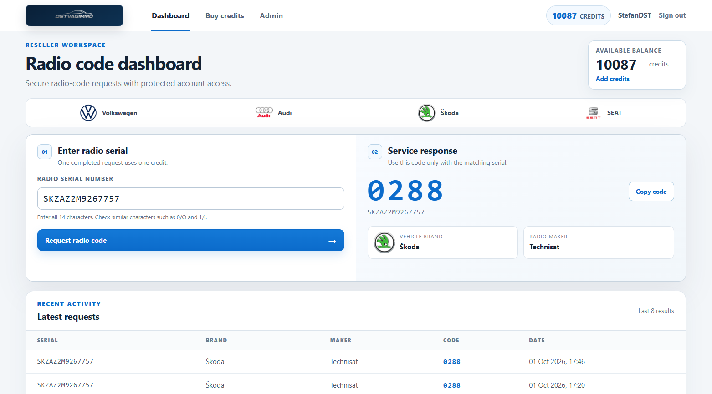Click the CODE column header

pyautogui.click(x=451, y=340)
